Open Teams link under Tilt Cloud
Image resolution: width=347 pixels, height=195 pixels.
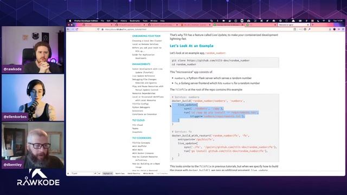point(135,128)
